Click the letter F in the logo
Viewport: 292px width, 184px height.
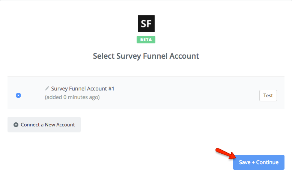pos(149,24)
